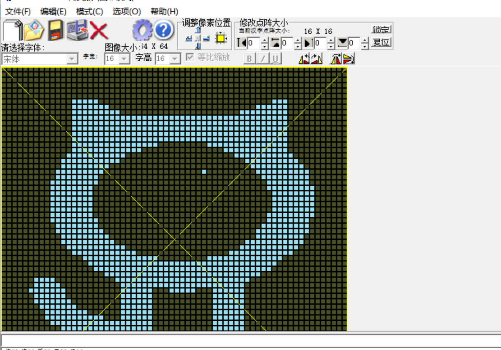Click the top-edge adjust arrow icon
This screenshot has height=350, width=501.
(x=275, y=43)
